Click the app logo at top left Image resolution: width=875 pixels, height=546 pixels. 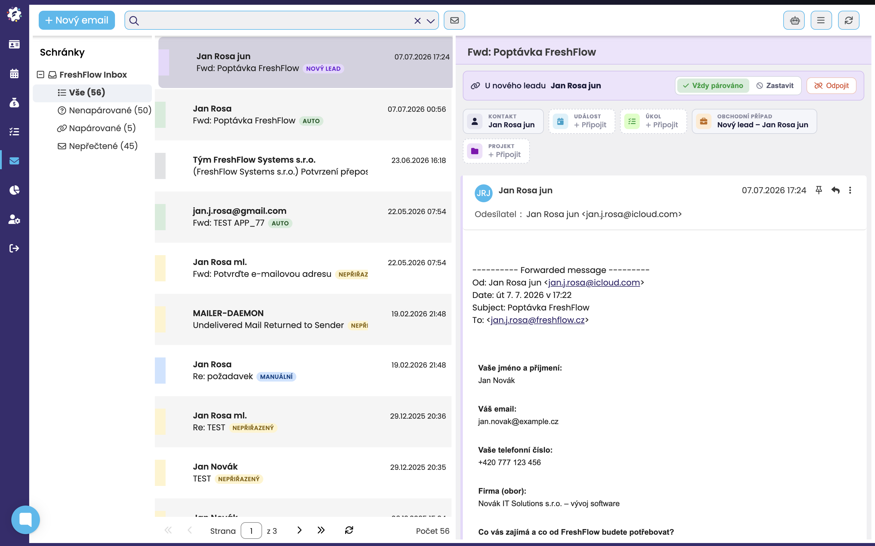click(14, 15)
